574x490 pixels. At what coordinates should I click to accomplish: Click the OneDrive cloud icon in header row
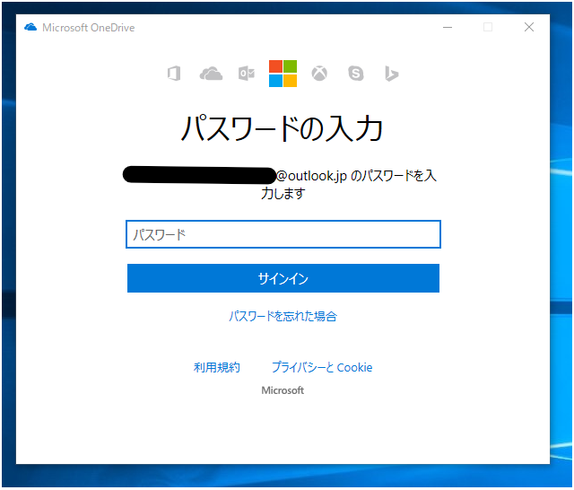click(211, 74)
